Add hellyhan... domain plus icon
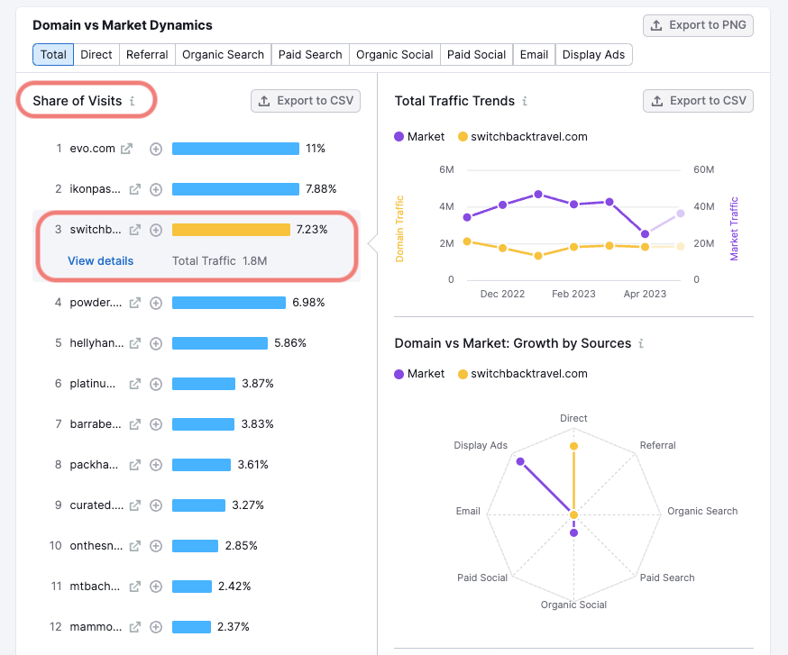This screenshot has width=788, height=655. click(x=156, y=343)
